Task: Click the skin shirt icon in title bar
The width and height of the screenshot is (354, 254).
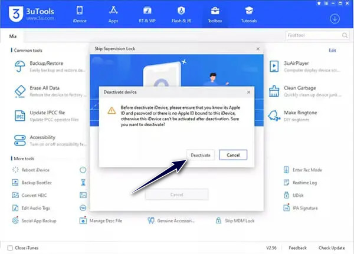Action: tap(319, 4)
